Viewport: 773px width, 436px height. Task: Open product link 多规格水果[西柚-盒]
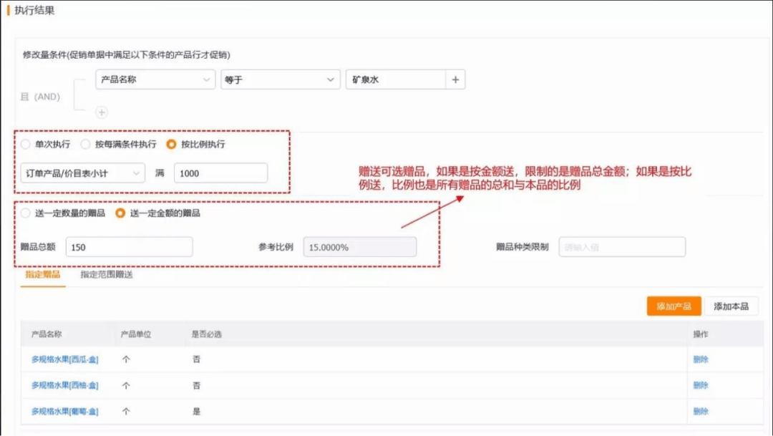pyautogui.click(x=65, y=385)
